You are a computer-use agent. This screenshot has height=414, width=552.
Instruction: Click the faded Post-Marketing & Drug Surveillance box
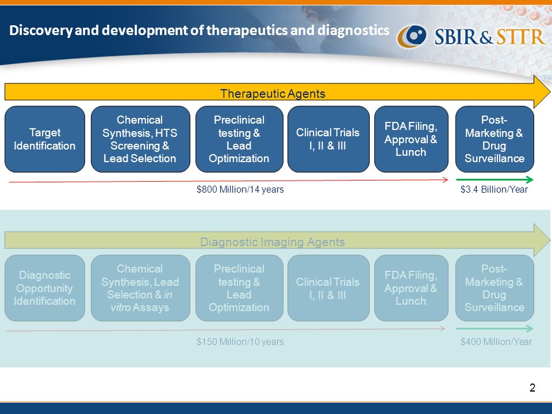[x=494, y=288]
